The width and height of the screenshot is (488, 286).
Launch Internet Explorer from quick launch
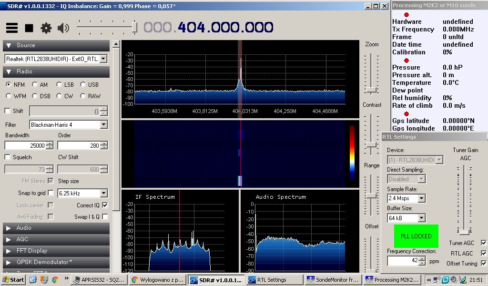pyautogui.click(x=33, y=280)
